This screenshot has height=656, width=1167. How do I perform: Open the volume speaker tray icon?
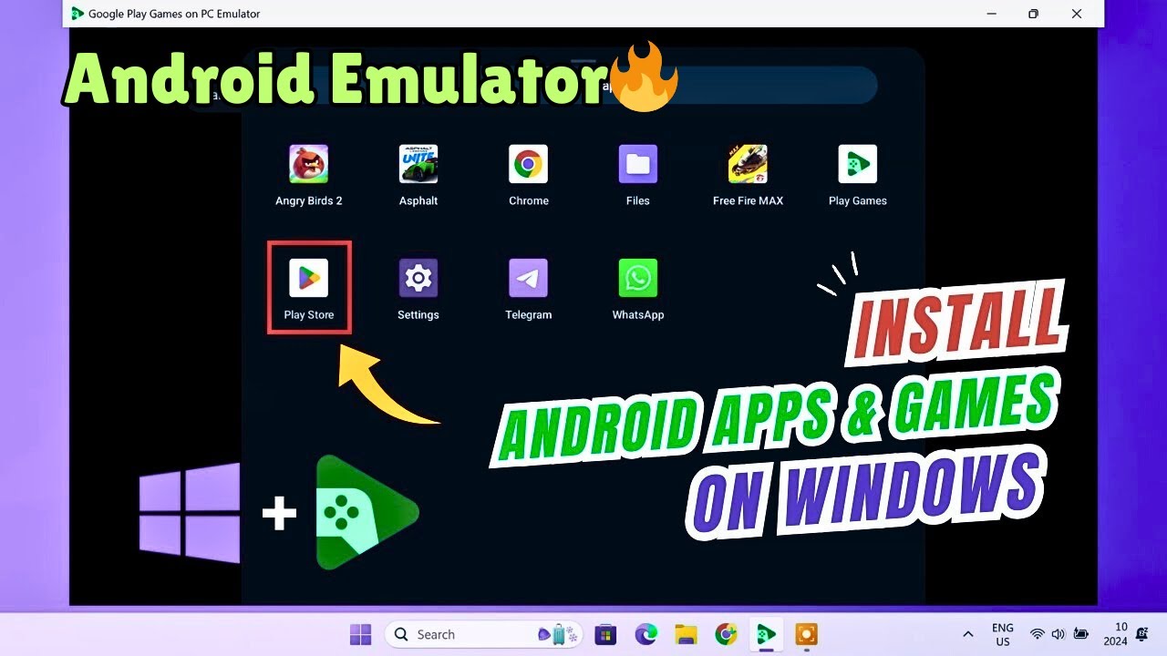1059,634
